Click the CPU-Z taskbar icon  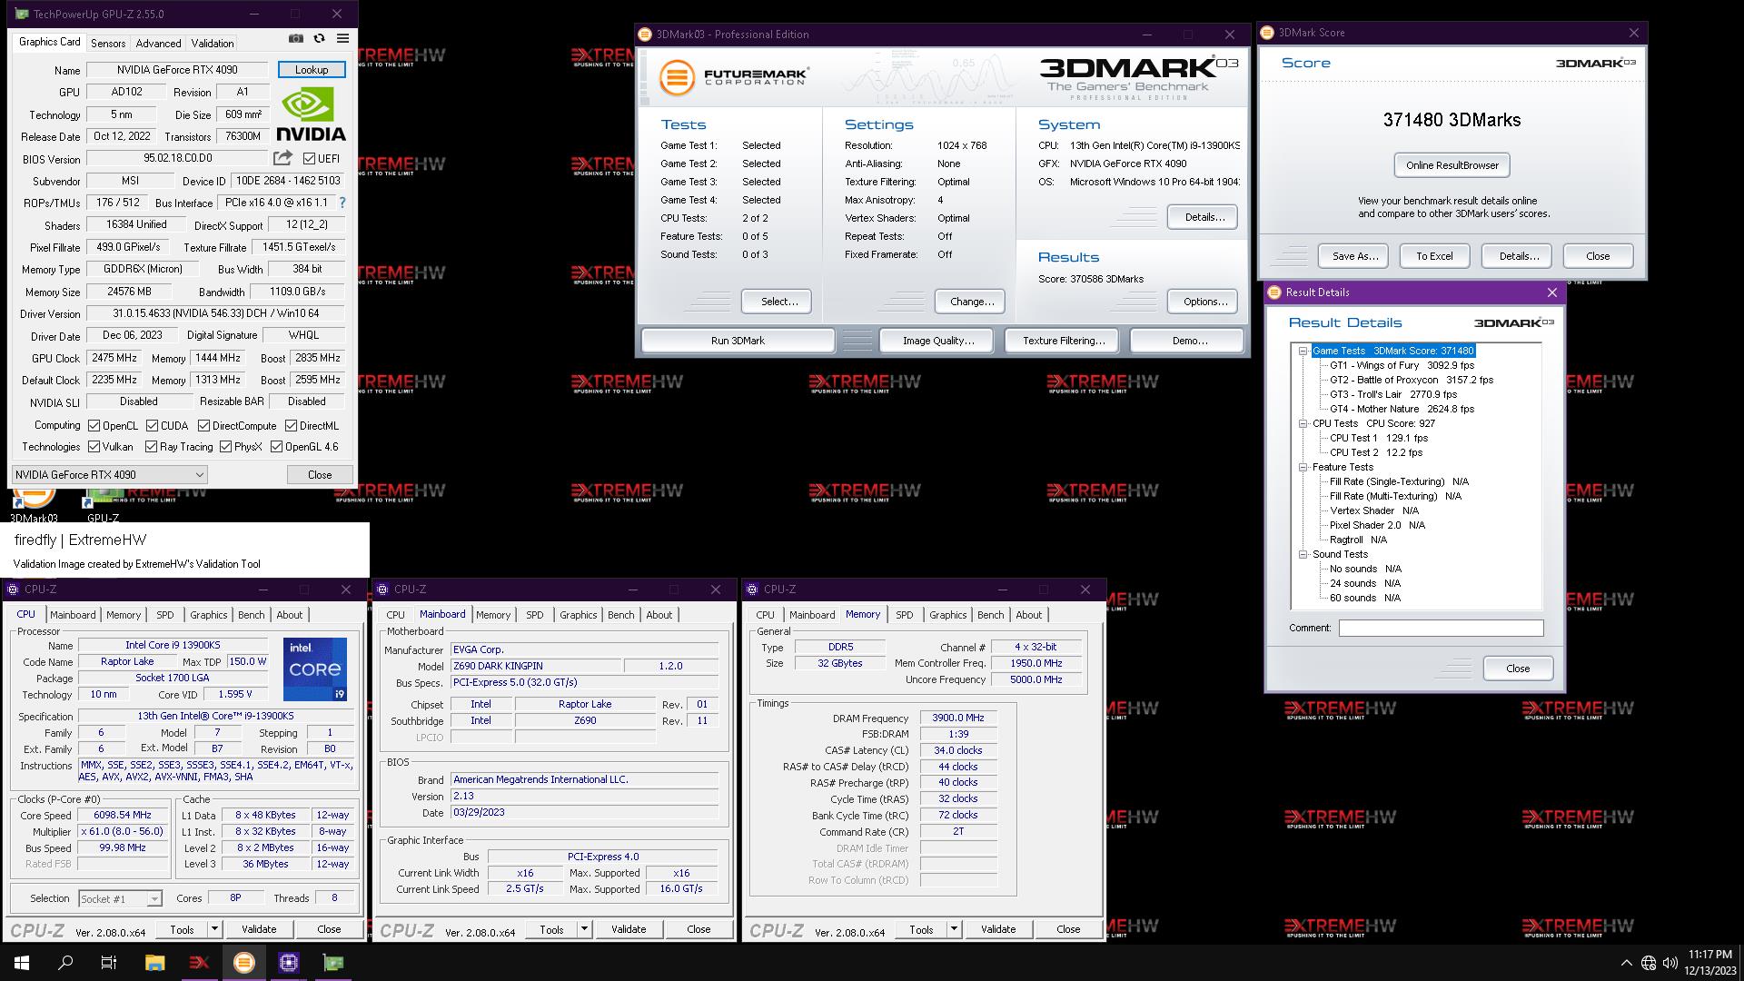click(288, 963)
